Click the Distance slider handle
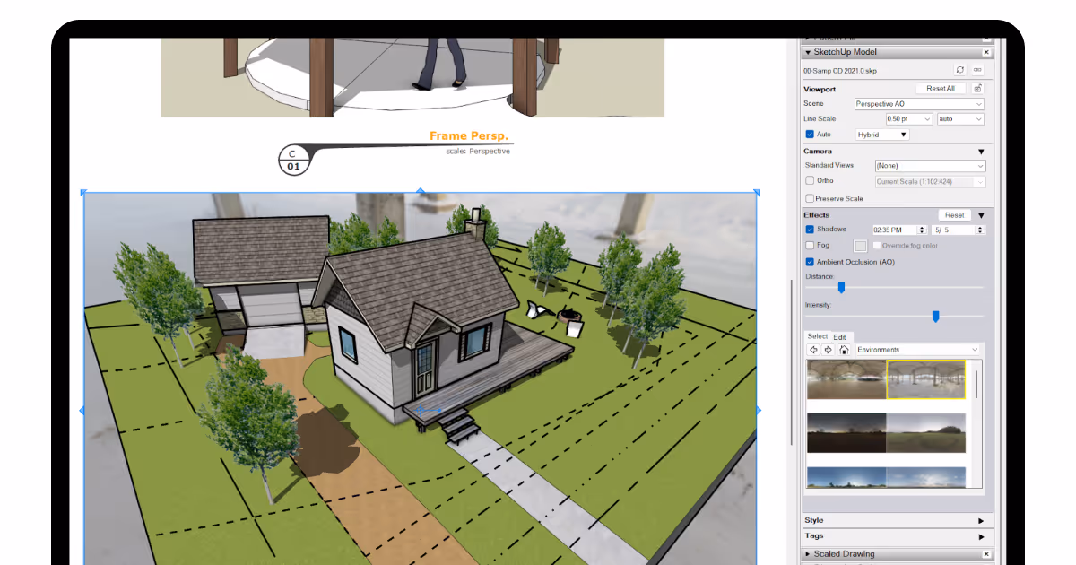Screen dimensions: 1076x565 click(841, 288)
